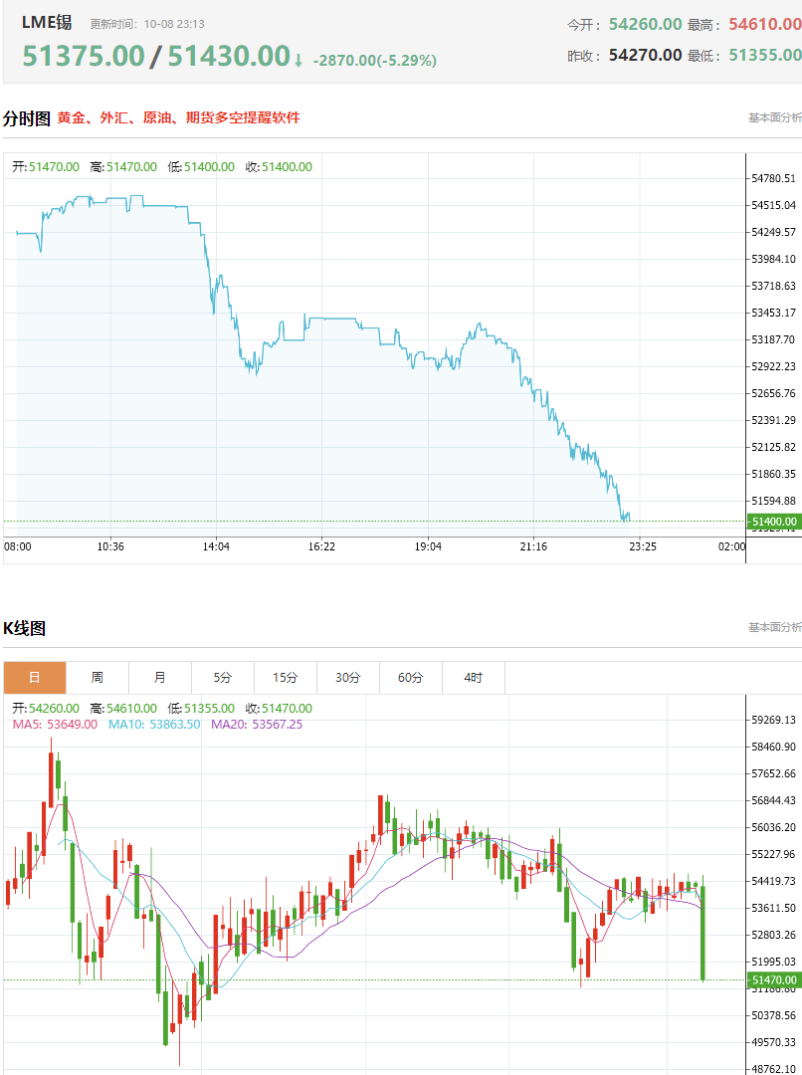Open the 4时 K-line tab
The image size is (802, 1075).
[x=474, y=678]
